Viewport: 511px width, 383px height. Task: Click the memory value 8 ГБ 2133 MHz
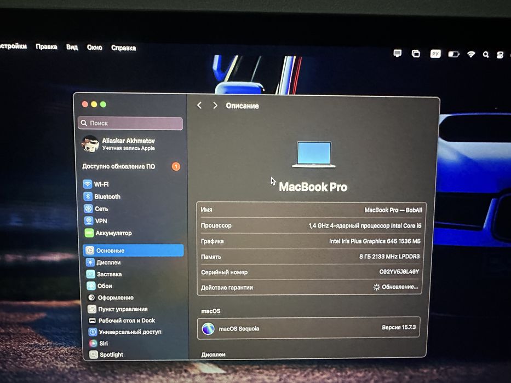389,257
